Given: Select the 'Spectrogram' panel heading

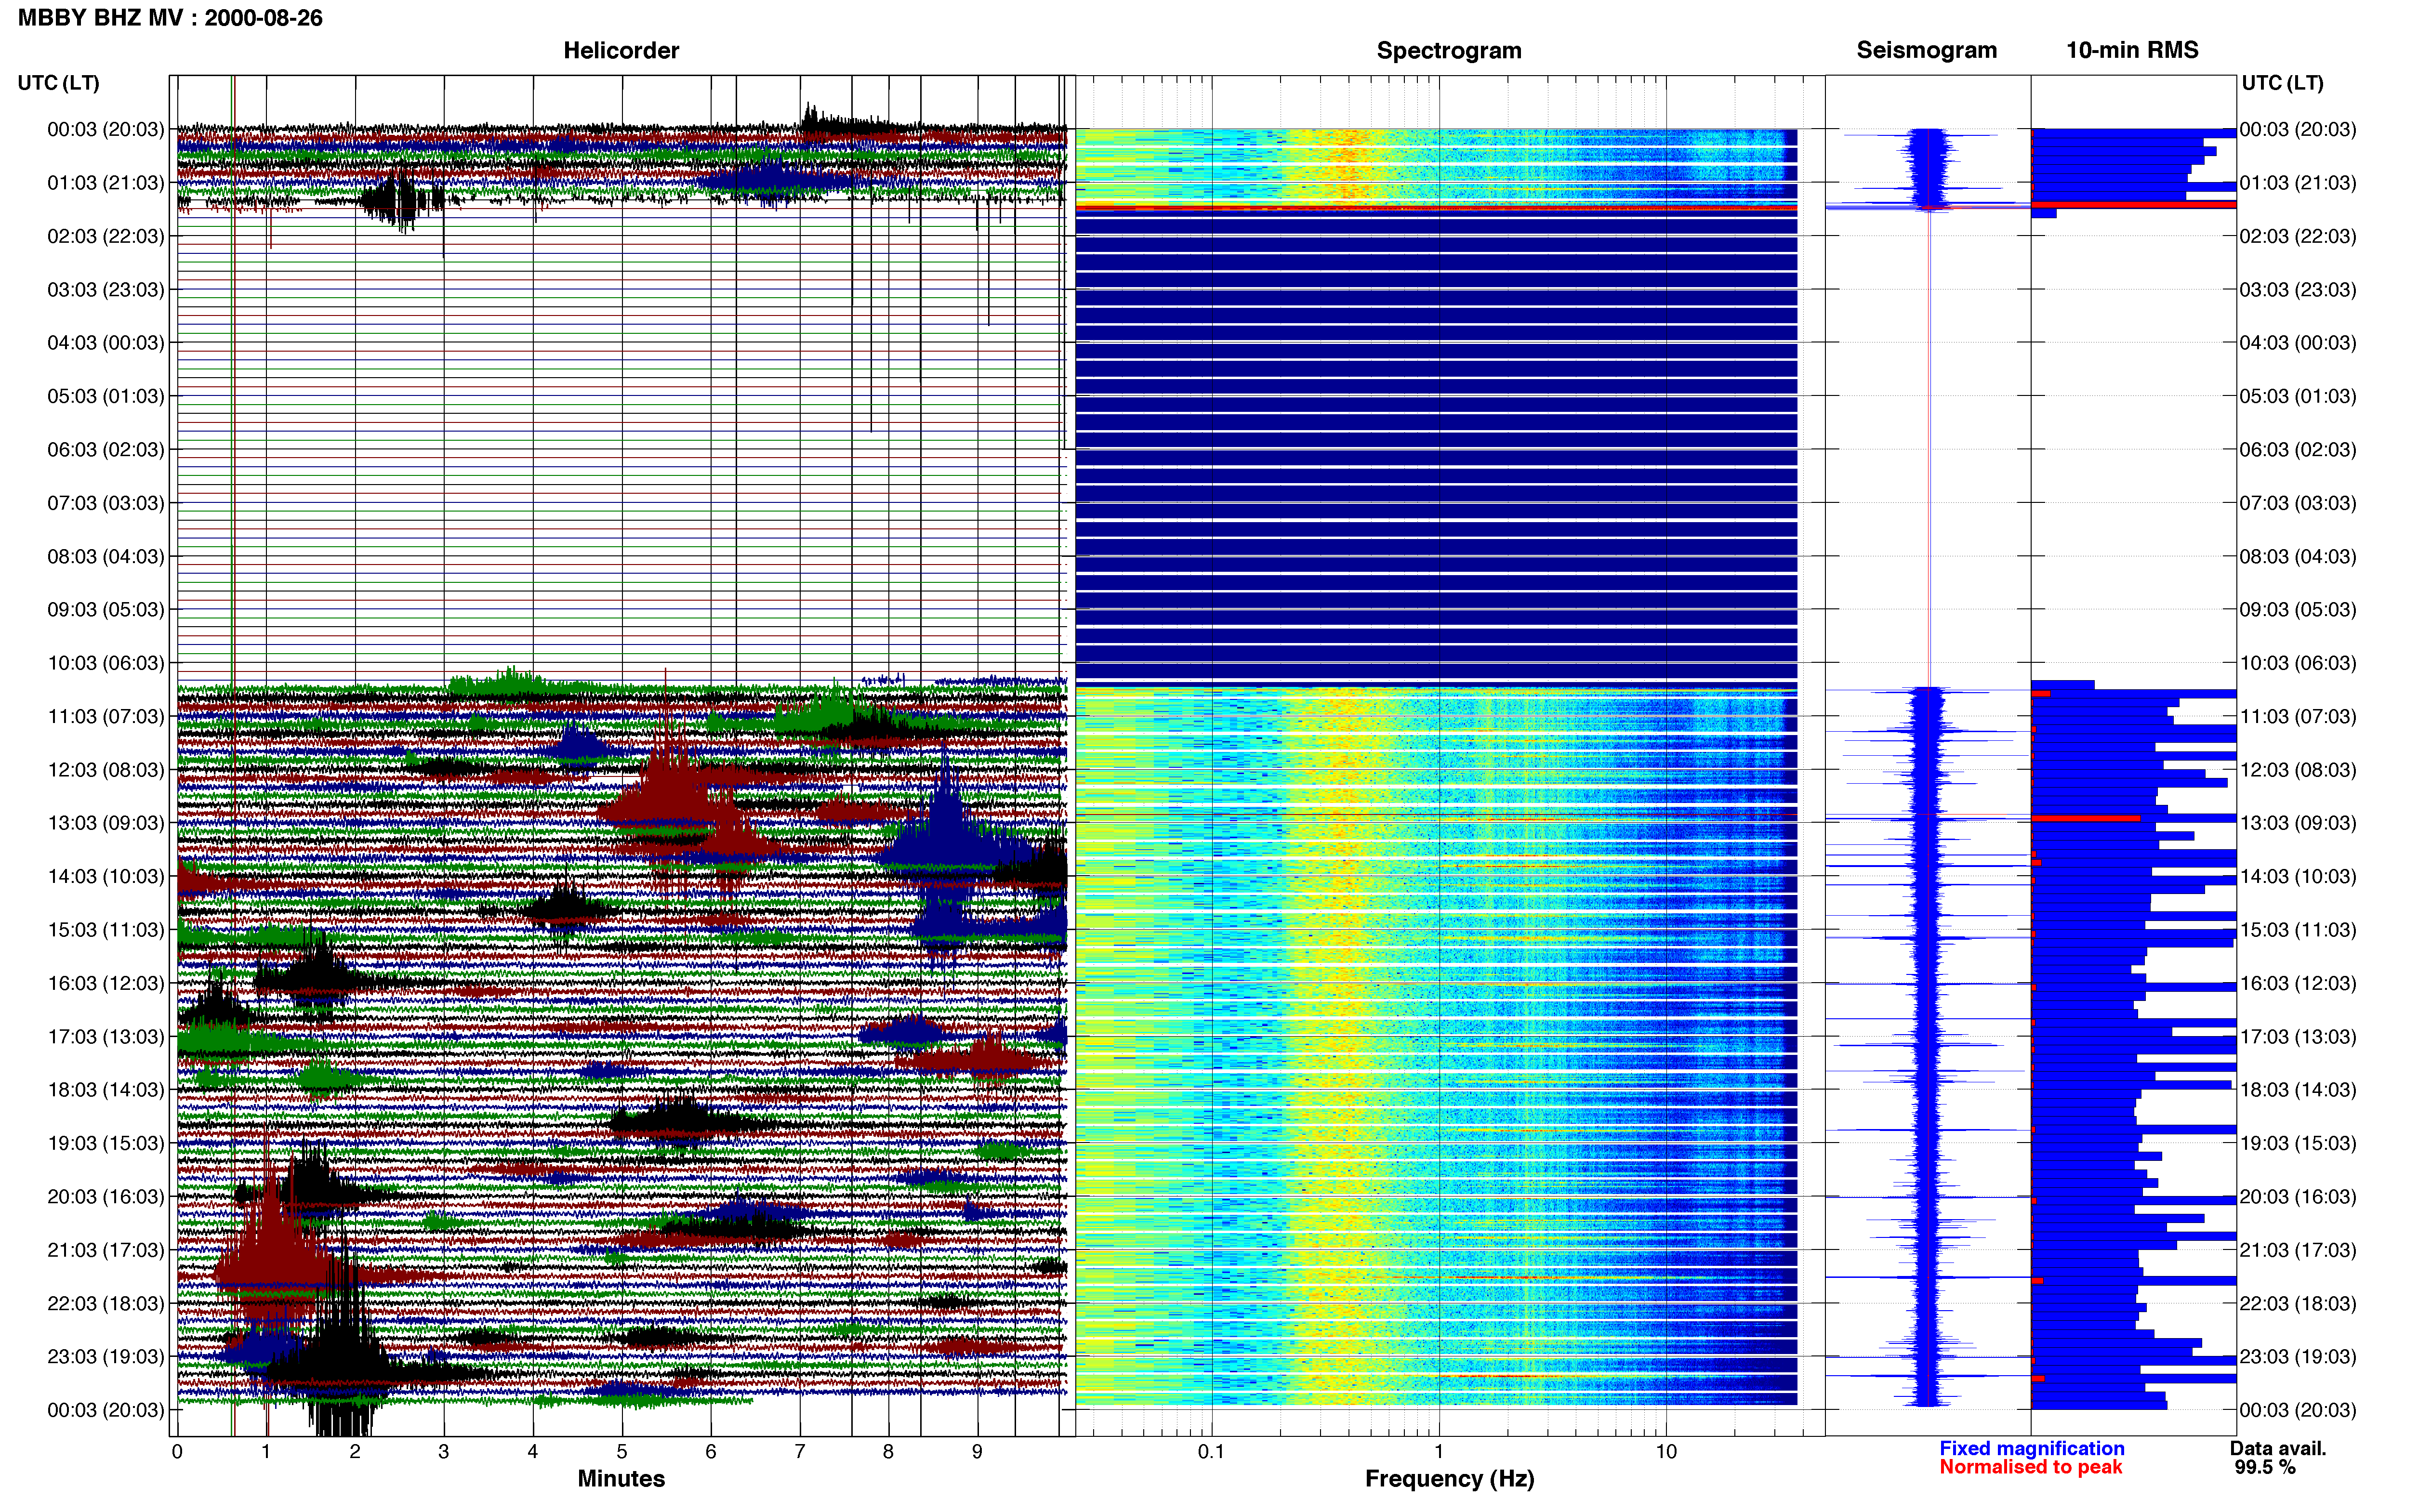Looking at the screenshot, I should 1449,50.
